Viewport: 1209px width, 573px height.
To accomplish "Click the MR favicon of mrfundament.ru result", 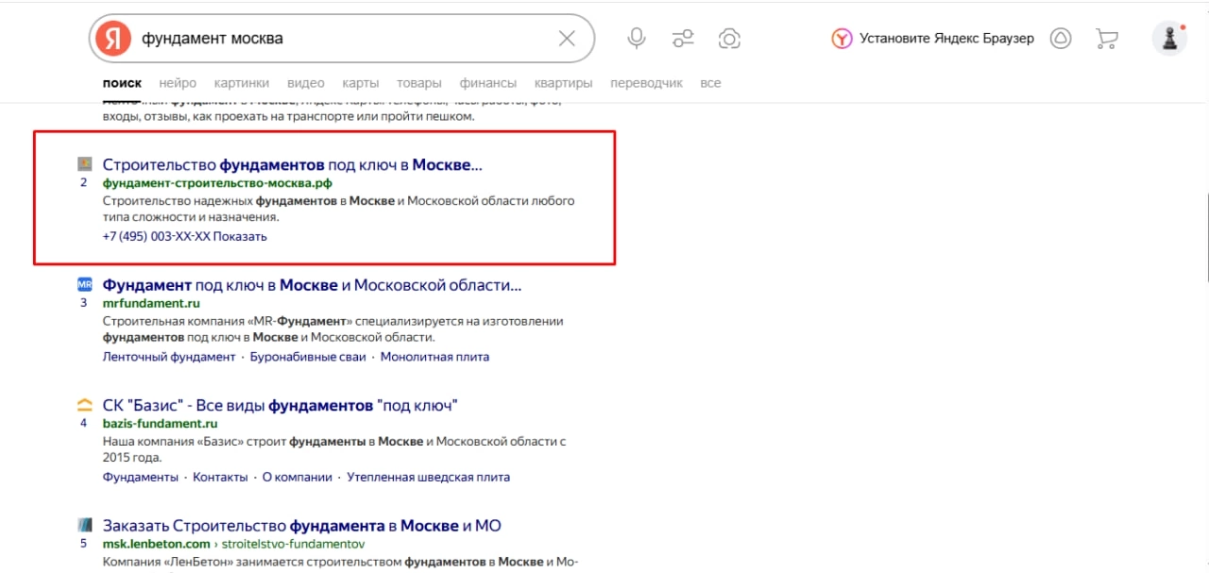I will pyautogui.click(x=84, y=284).
